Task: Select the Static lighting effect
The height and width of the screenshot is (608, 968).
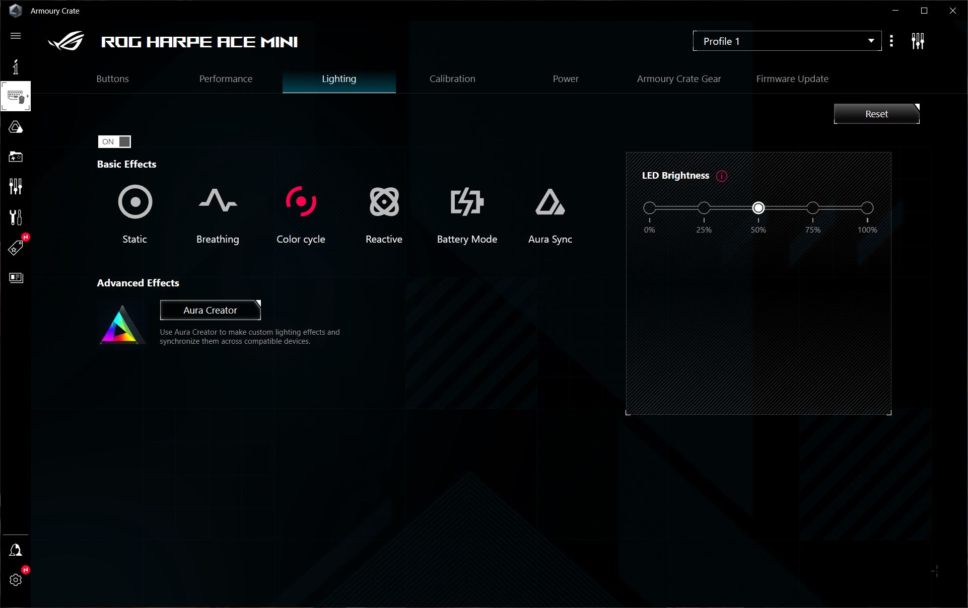Action: pyautogui.click(x=135, y=215)
